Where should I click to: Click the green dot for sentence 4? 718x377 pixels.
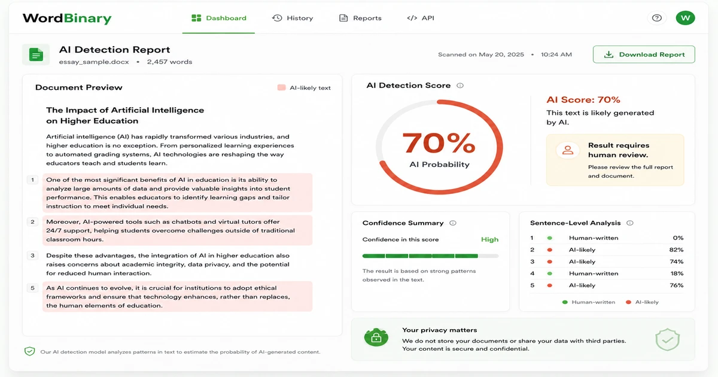pyautogui.click(x=549, y=273)
